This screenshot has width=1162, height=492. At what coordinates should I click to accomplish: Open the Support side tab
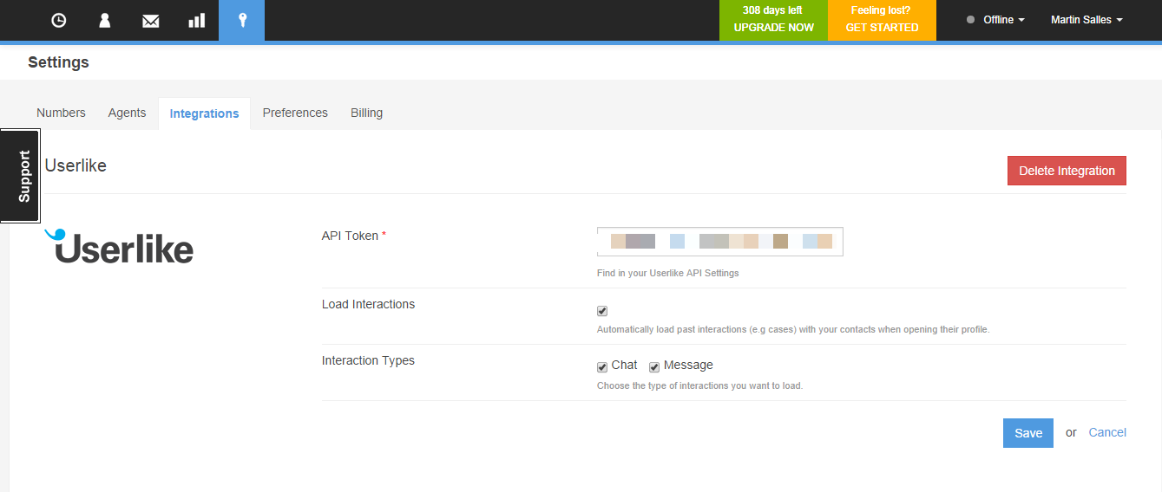[x=20, y=176]
